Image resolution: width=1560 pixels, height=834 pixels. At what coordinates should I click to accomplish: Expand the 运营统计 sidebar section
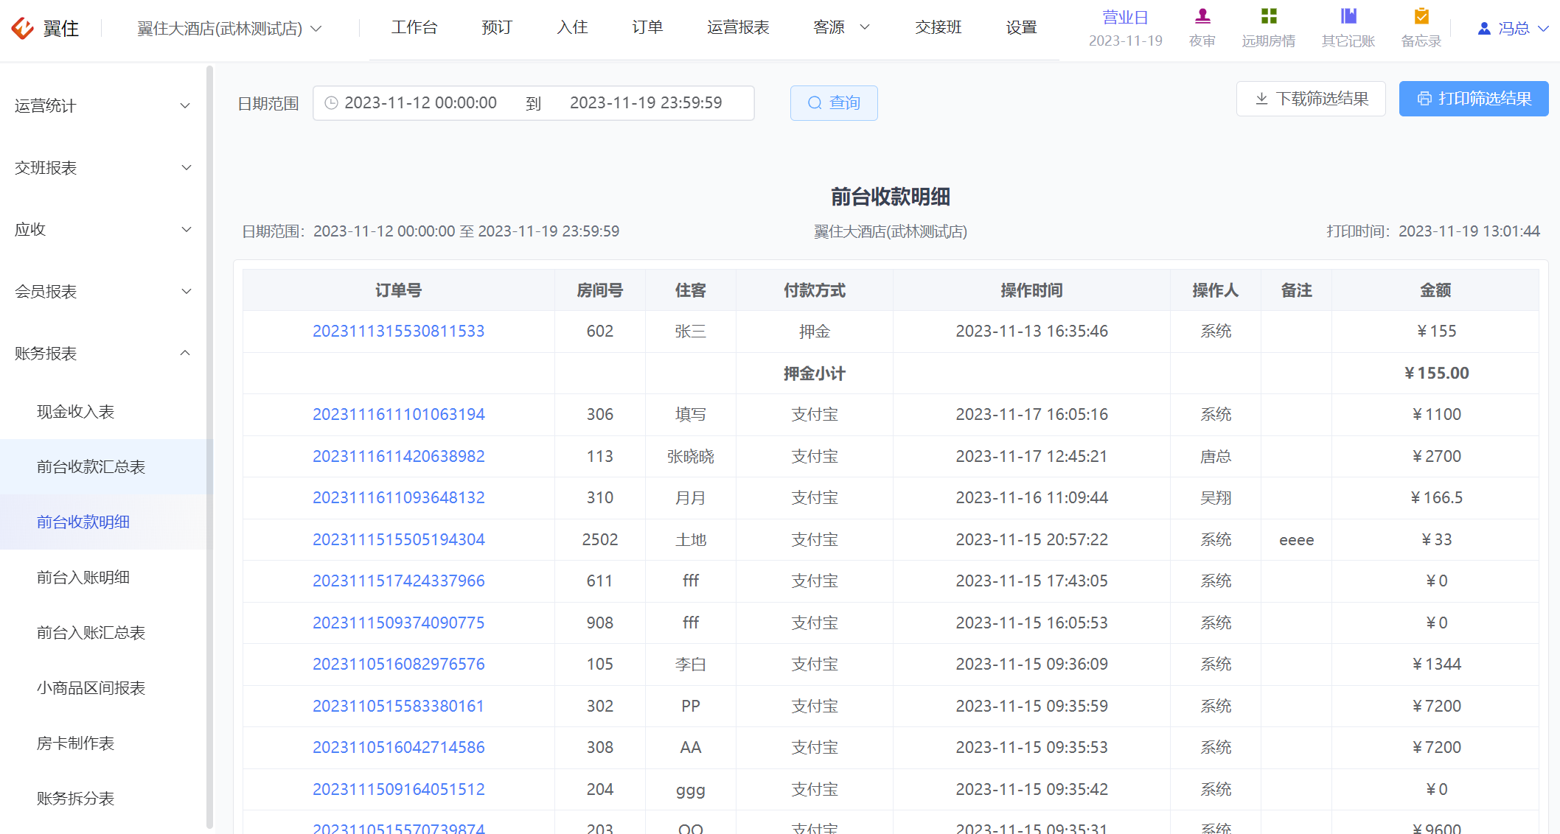(102, 105)
